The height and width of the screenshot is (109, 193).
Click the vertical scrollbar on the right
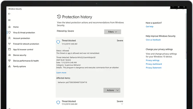point(186,36)
